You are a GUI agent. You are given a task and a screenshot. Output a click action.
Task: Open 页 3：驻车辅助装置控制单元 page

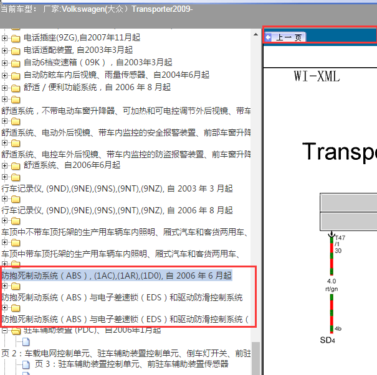click(131, 364)
